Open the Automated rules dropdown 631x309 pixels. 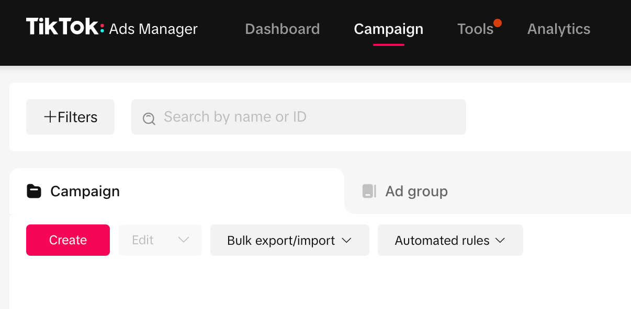500,240
